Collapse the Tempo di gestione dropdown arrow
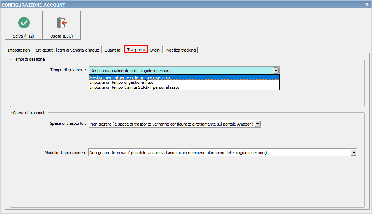The width and height of the screenshot is (372, 214). (x=276, y=70)
